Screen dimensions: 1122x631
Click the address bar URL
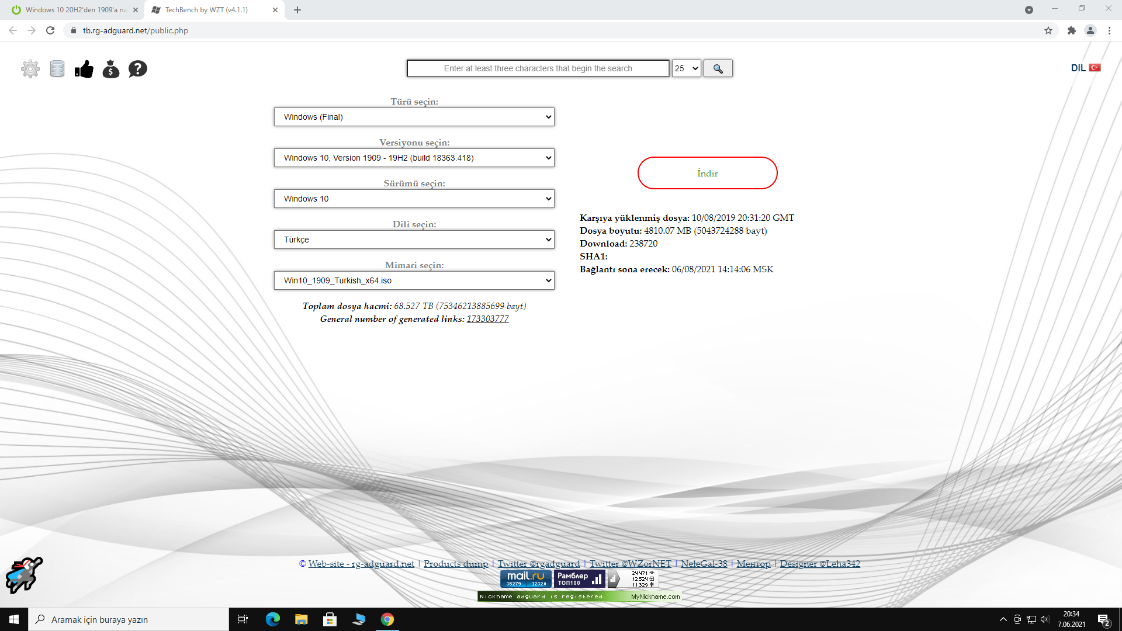click(x=136, y=30)
